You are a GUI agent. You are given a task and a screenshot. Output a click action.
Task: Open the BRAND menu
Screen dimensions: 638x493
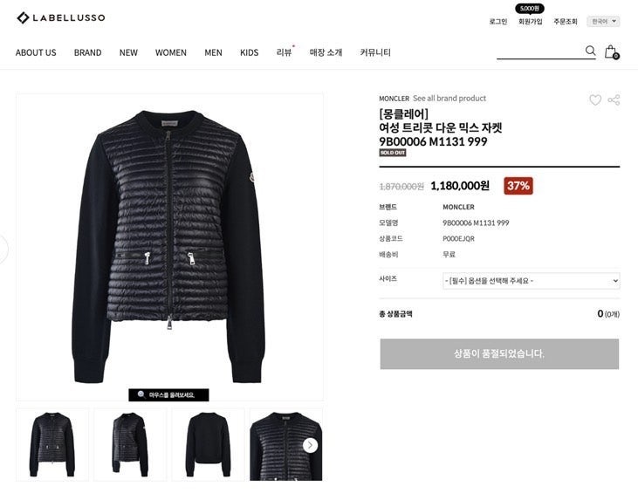87,52
